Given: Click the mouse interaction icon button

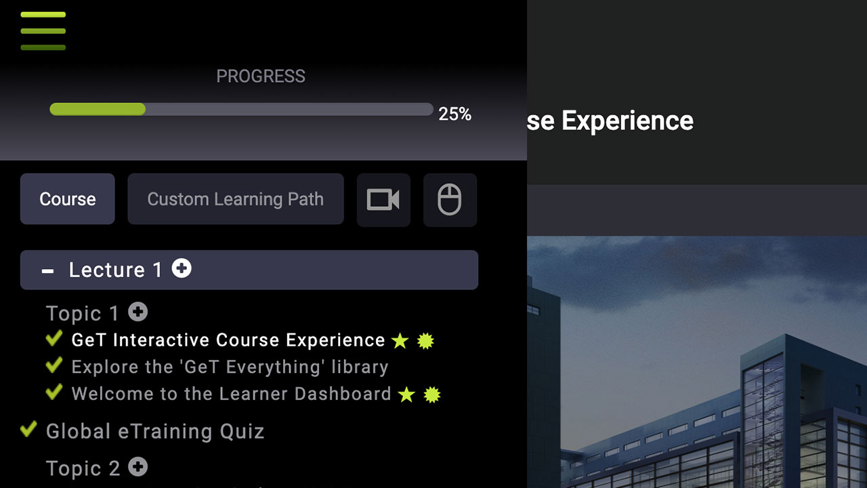Looking at the screenshot, I should point(450,200).
